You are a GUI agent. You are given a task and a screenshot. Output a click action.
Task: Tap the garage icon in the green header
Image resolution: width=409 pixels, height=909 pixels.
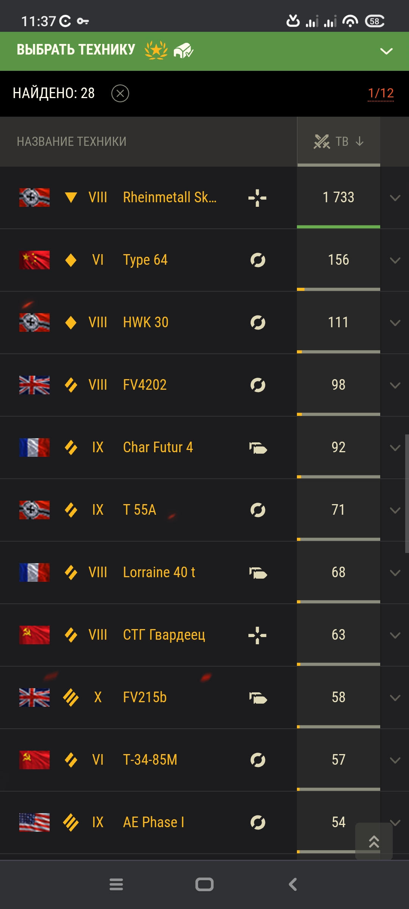tap(183, 50)
